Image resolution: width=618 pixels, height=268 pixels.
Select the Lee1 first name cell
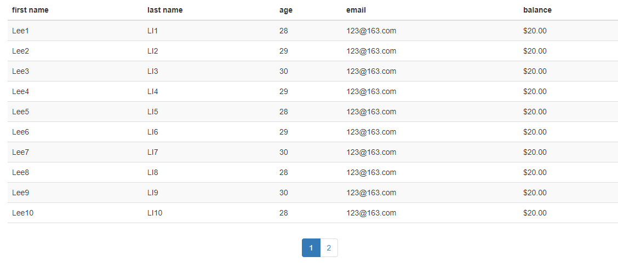click(x=20, y=31)
